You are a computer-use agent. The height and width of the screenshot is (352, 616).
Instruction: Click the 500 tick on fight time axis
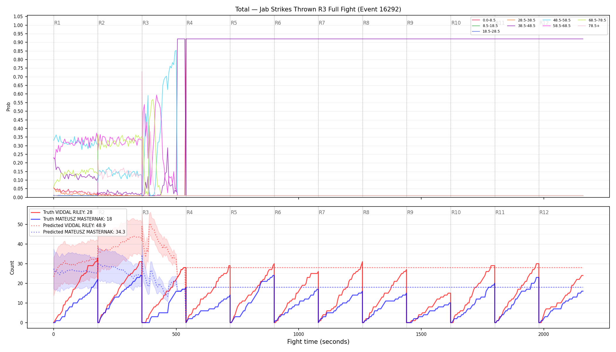pos(176,334)
